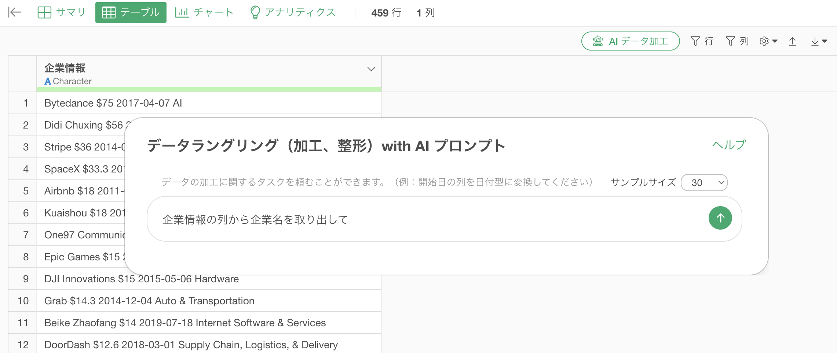837x353 pixels.
Task: Click the ヘルプ help link
Action: point(729,145)
